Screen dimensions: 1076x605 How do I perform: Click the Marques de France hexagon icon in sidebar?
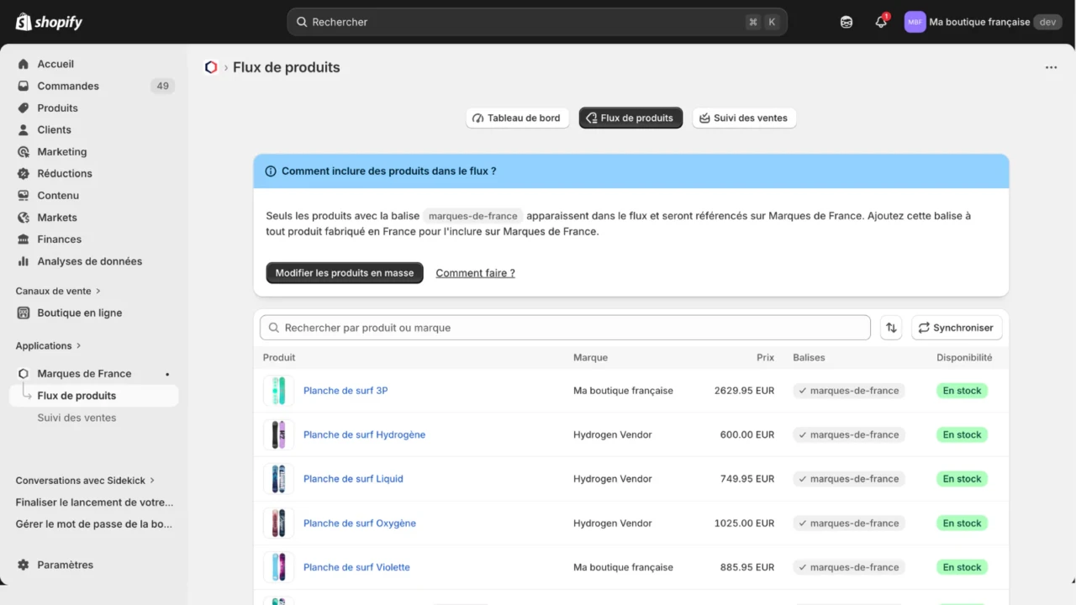(x=24, y=373)
